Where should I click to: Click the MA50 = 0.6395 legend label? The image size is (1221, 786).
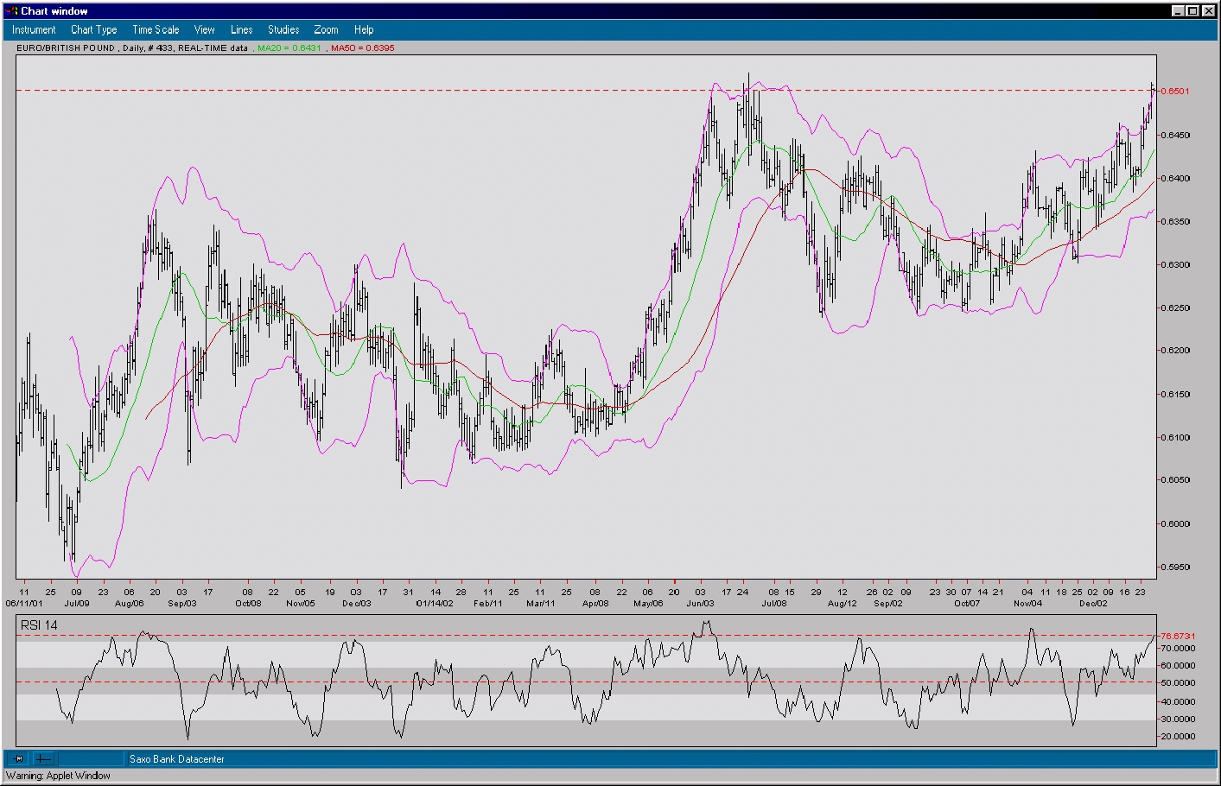tap(362, 48)
